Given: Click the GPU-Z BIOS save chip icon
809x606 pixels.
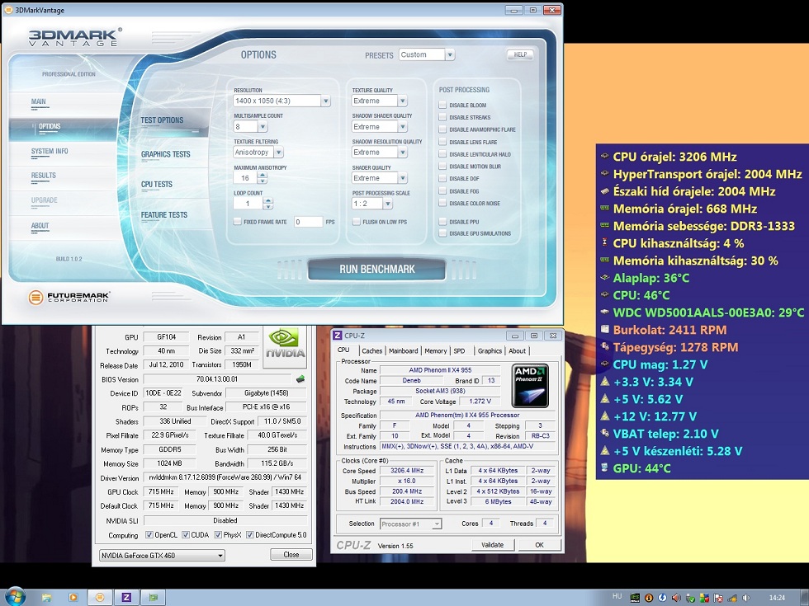Looking at the screenshot, I should [x=300, y=379].
